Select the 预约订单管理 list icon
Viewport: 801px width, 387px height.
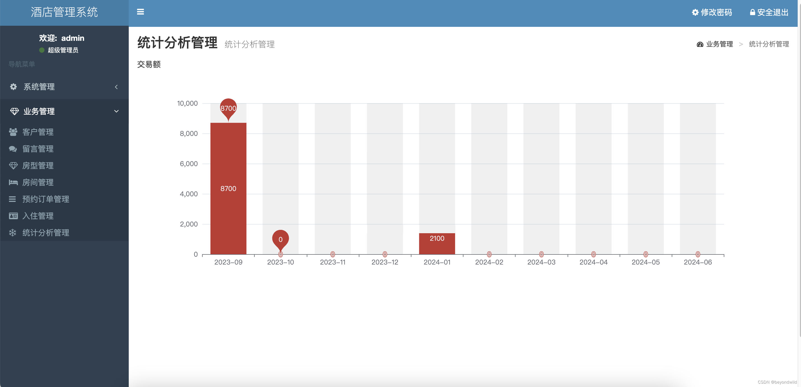point(13,199)
